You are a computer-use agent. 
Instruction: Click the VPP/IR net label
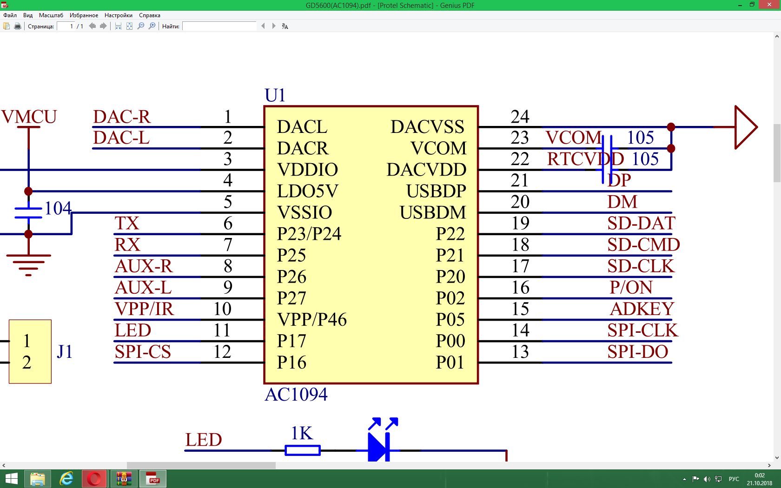point(144,309)
